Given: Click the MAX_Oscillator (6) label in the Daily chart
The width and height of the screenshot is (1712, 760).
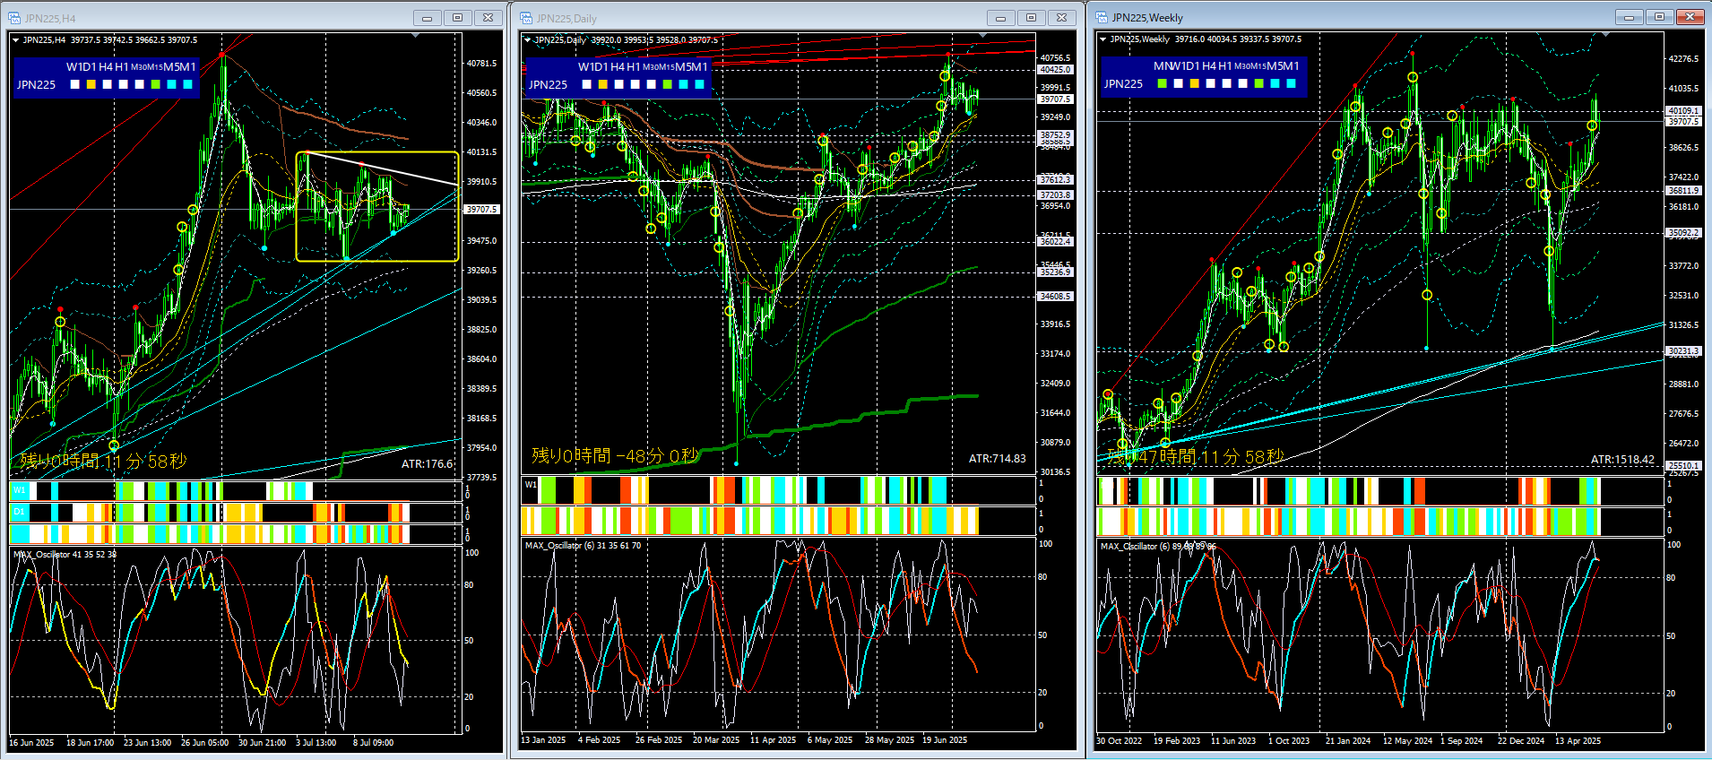Looking at the screenshot, I should click(583, 545).
